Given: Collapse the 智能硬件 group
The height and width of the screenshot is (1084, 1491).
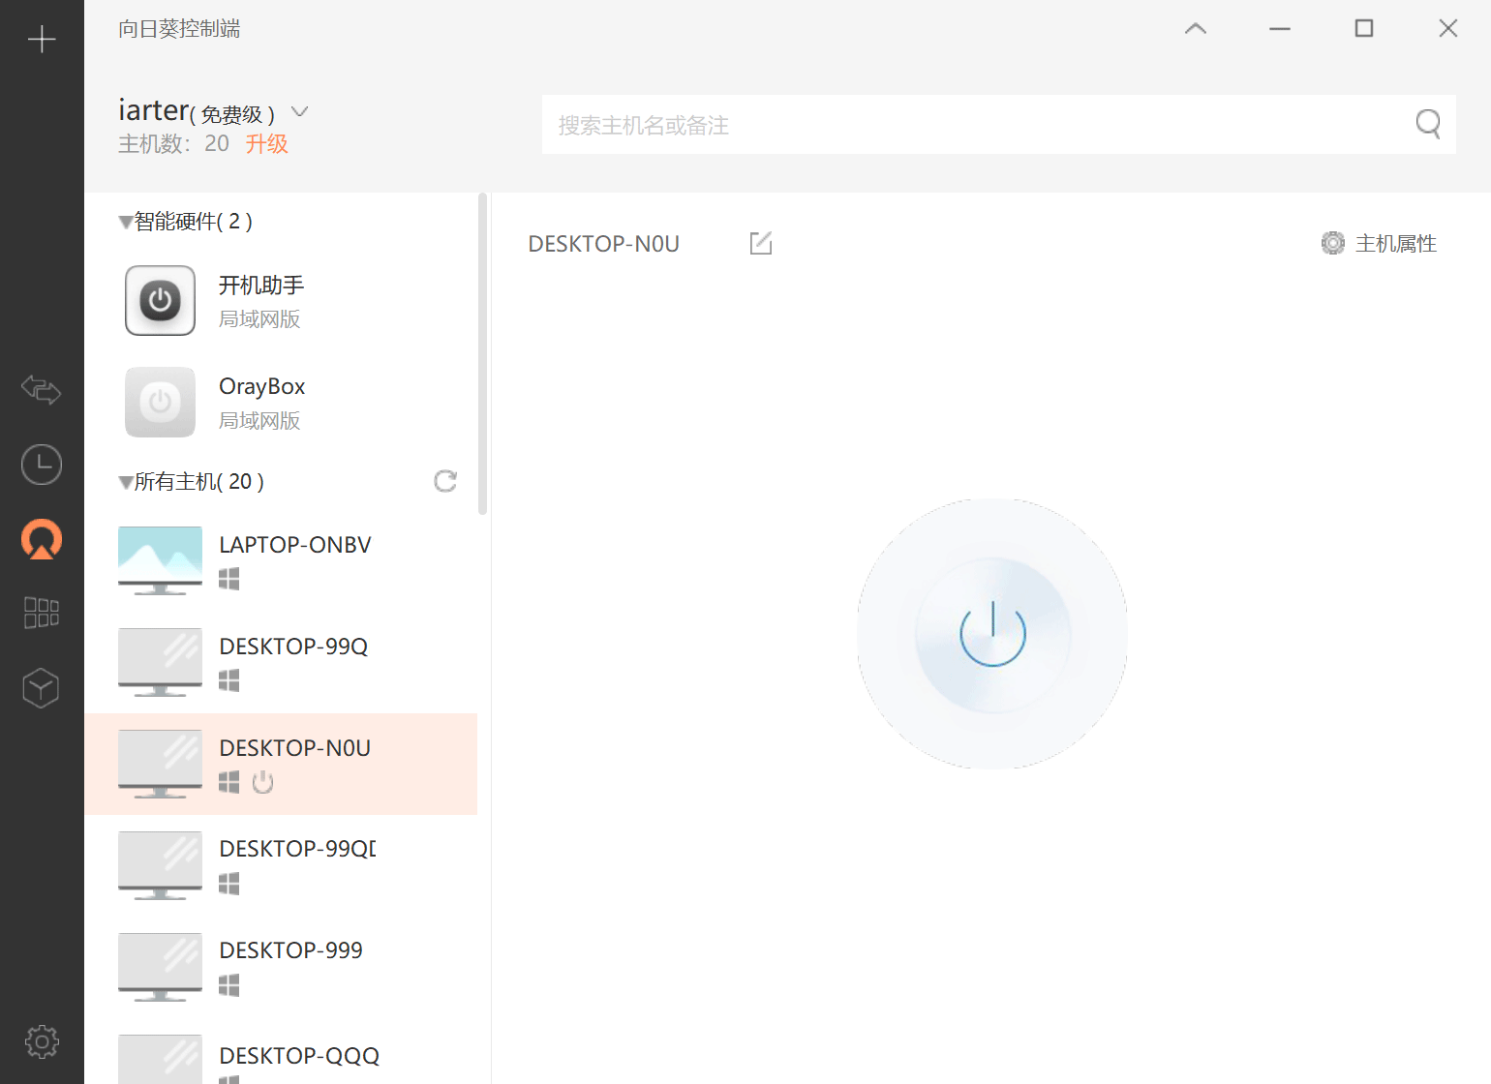Looking at the screenshot, I should click(x=126, y=223).
